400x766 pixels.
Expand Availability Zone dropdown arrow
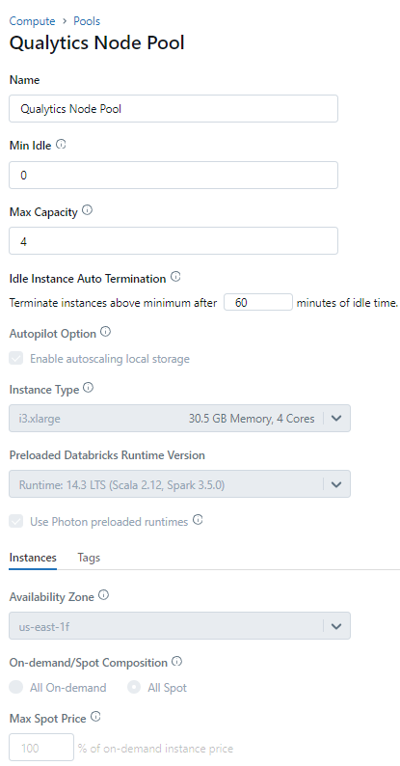point(336,626)
